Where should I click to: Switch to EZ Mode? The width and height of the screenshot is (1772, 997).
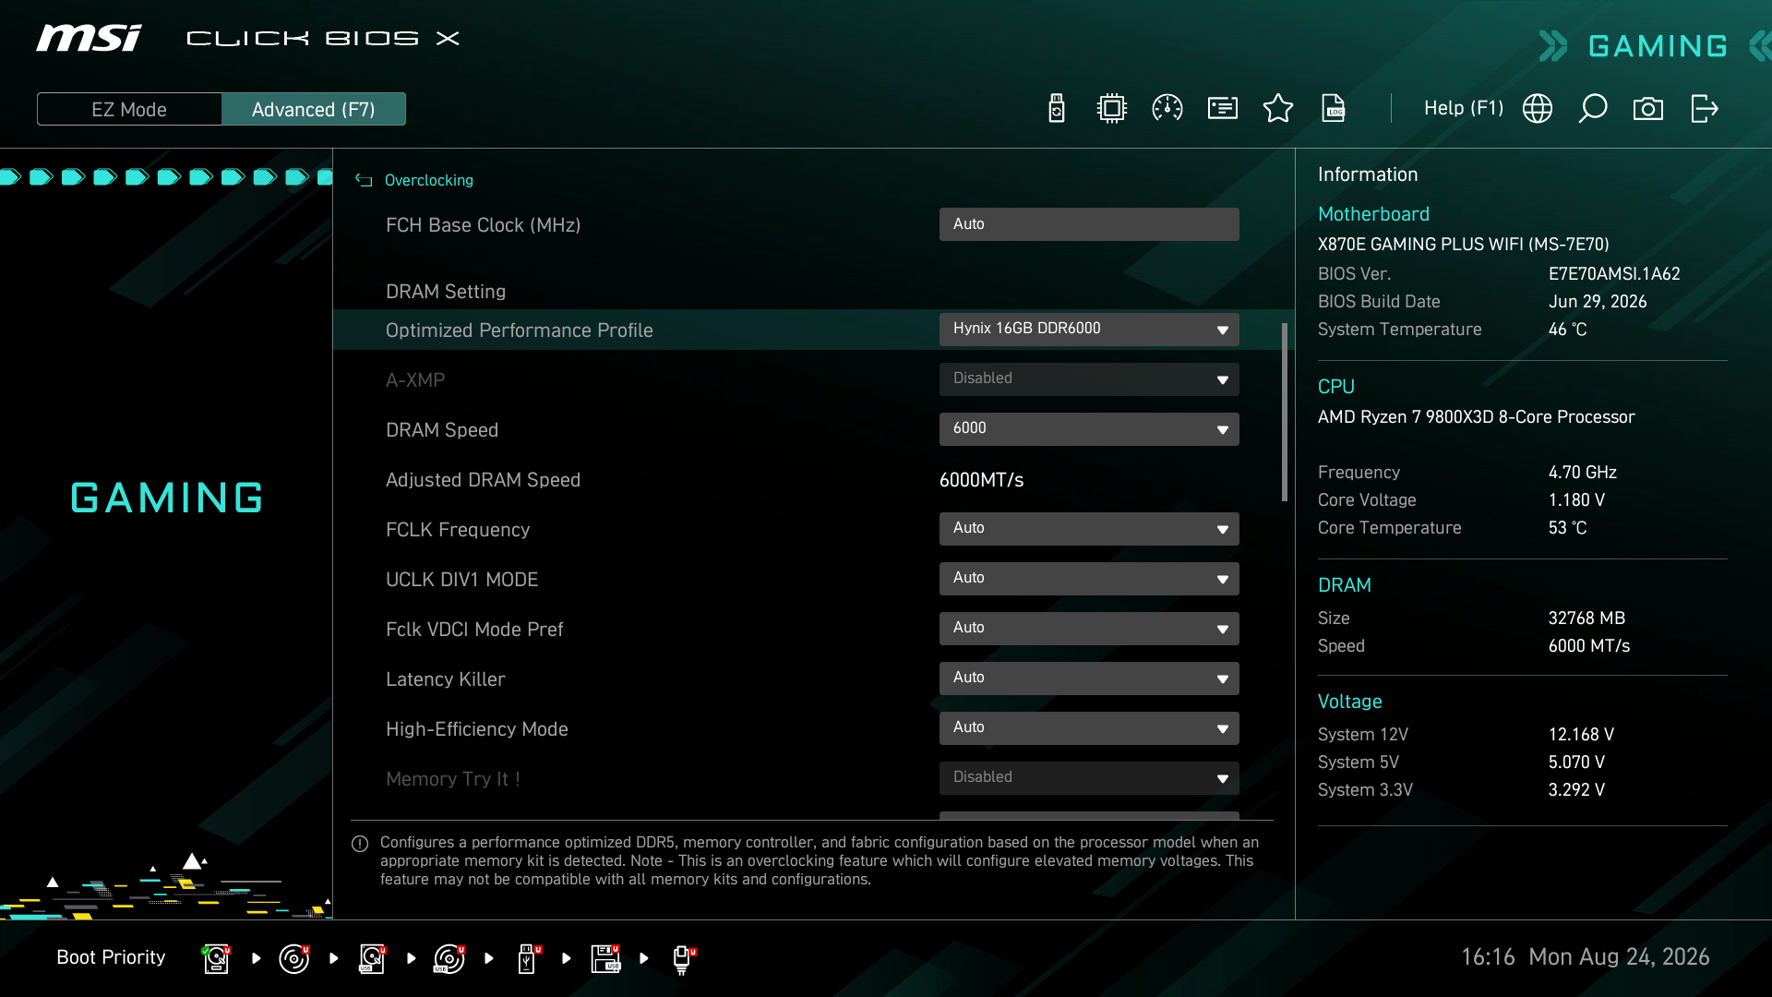coord(129,109)
